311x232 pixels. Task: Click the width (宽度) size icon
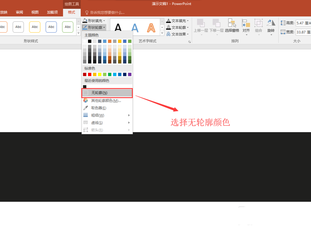[283, 32]
